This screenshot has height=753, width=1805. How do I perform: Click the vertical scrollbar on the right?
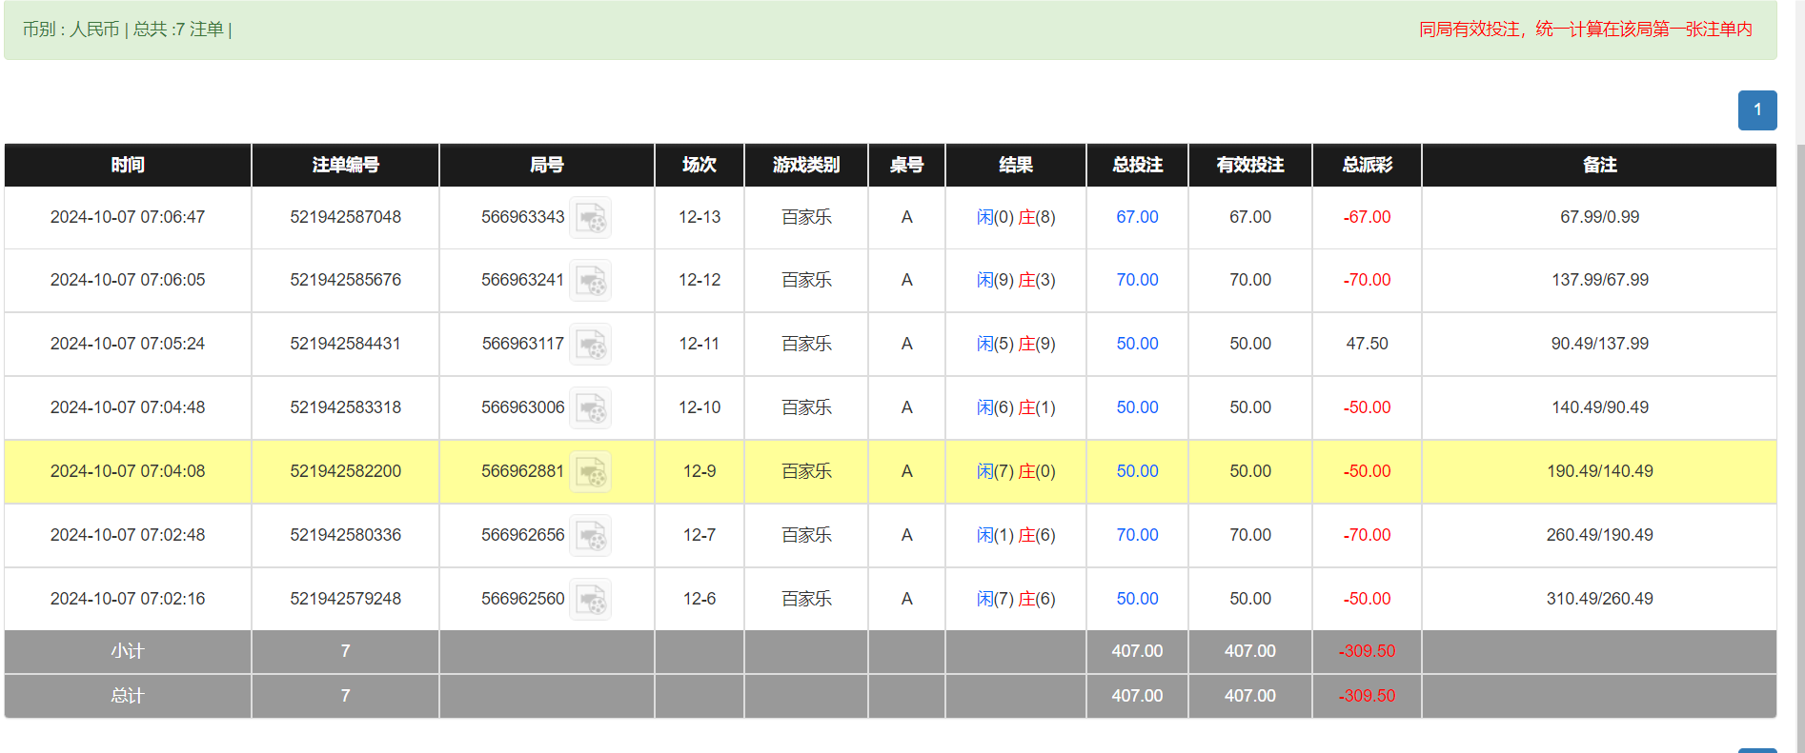click(x=1799, y=428)
